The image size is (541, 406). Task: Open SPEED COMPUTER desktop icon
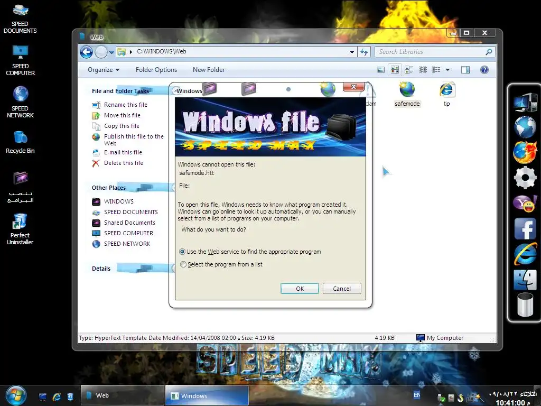click(x=20, y=60)
